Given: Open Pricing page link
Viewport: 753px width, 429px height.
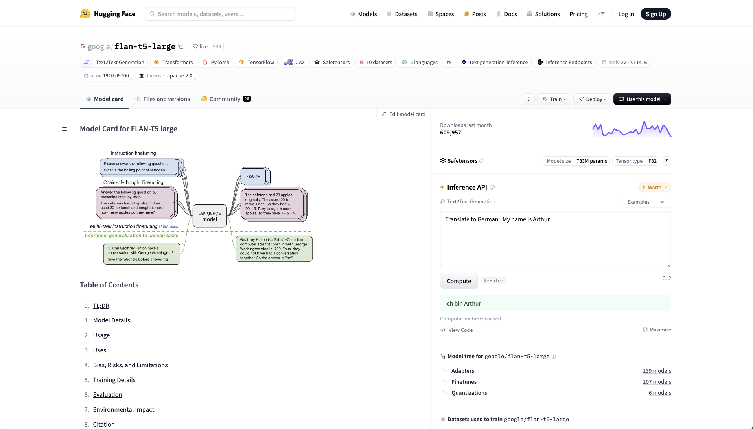Looking at the screenshot, I should point(578,14).
